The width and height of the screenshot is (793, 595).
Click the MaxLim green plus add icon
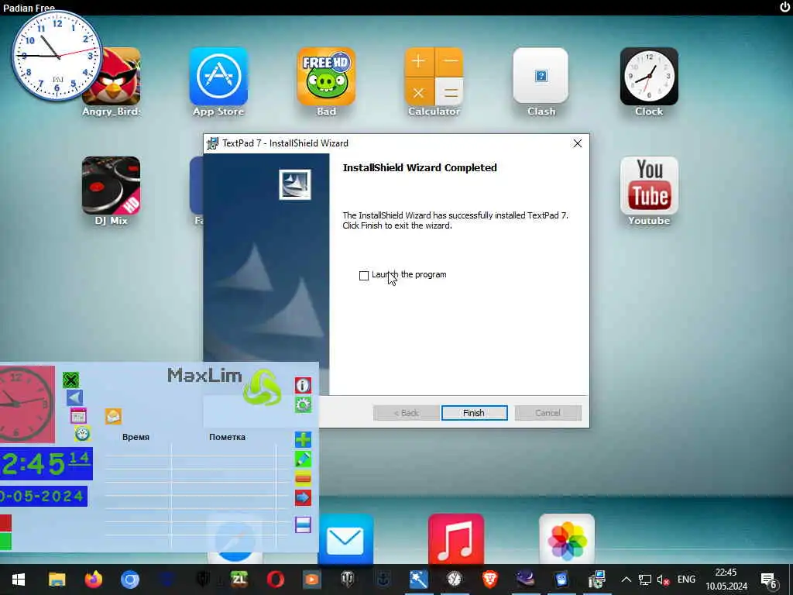click(303, 440)
